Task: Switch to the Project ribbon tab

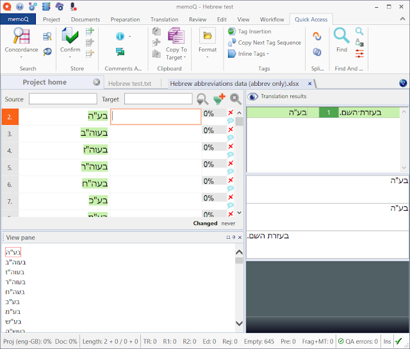Action: [x=51, y=20]
